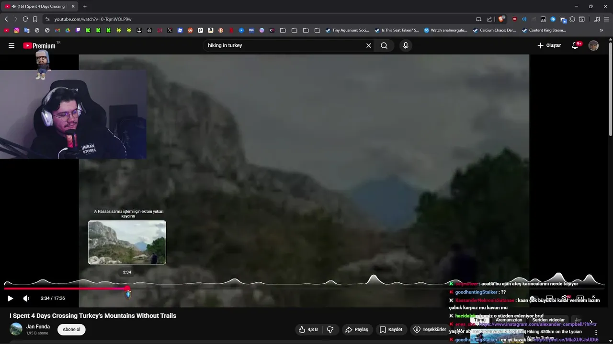
Task: Play the video
Action: click(10, 298)
